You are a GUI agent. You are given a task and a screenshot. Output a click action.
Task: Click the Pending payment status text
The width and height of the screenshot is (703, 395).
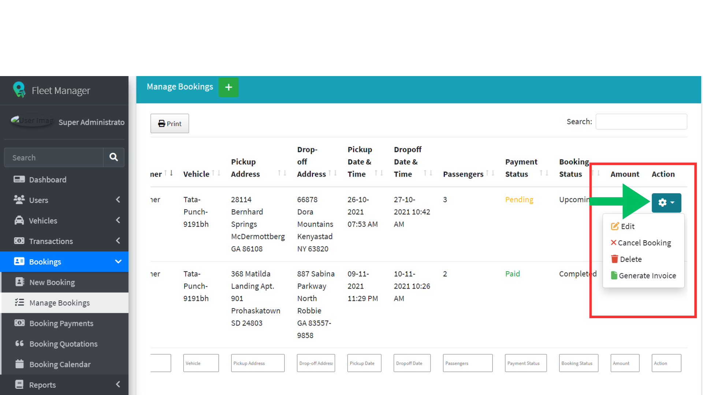pyautogui.click(x=519, y=200)
